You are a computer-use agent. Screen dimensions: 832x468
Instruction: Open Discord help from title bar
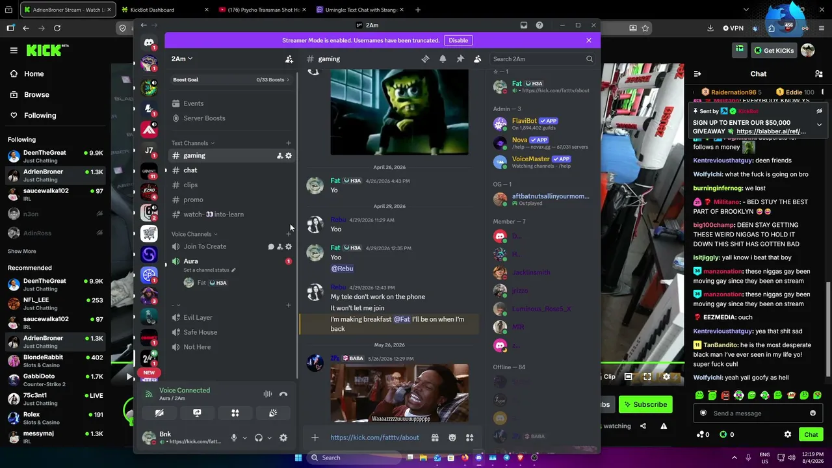[539, 25]
